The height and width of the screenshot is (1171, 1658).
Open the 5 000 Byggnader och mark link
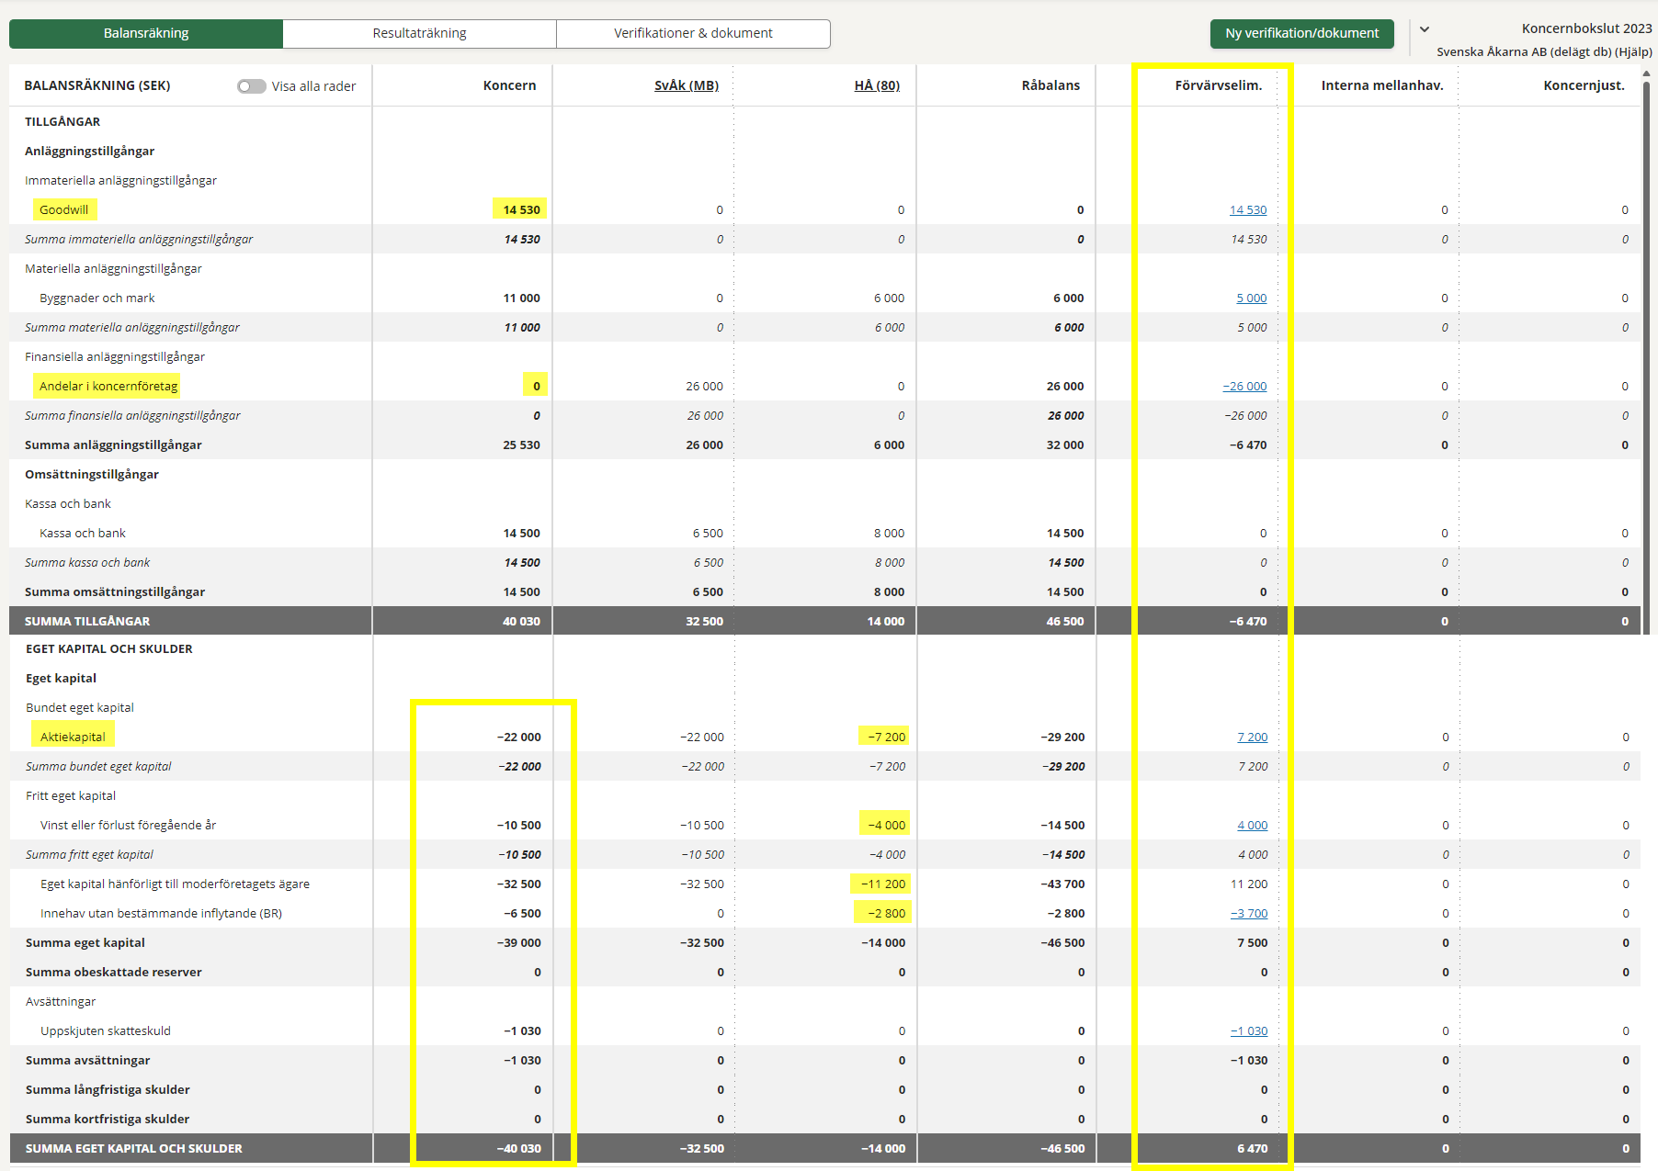point(1251,298)
